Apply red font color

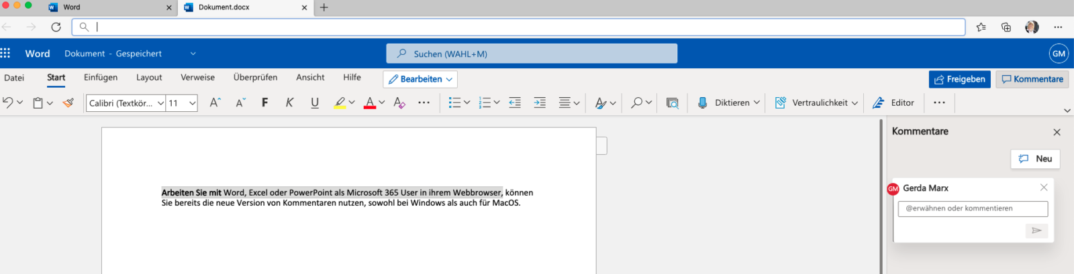[369, 102]
